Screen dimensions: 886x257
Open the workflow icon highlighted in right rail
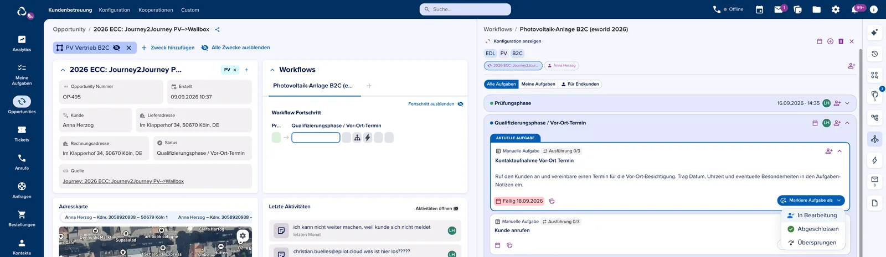[x=874, y=139]
